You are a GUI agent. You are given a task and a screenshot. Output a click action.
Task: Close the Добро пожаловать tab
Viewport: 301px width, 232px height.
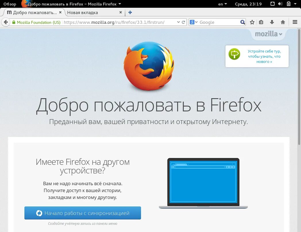click(60, 12)
